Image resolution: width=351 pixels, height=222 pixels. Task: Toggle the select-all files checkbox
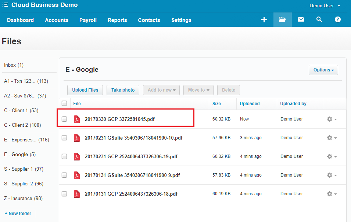(x=64, y=103)
